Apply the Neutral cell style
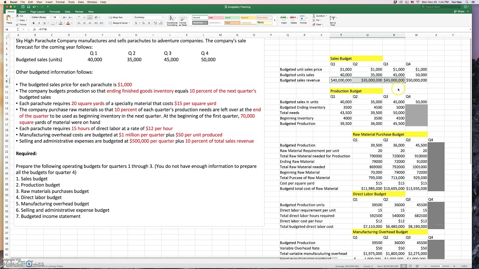This screenshot has height=269, width=479. click(x=248, y=18)
